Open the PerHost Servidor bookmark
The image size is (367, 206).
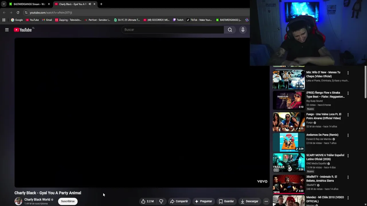(97, 20)
